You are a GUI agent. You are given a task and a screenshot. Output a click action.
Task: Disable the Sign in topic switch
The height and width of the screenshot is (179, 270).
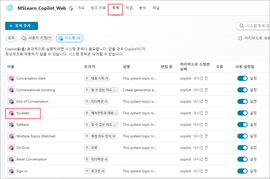243,171
